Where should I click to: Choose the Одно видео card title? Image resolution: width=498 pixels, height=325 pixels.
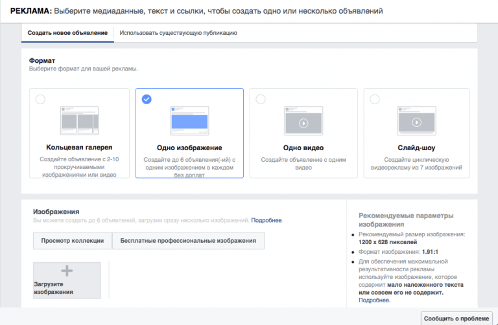click(x=303, y=148)
